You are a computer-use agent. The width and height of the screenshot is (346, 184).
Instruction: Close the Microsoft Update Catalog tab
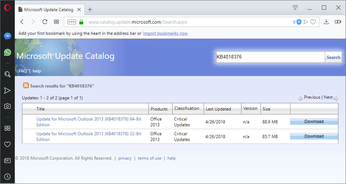79,9
